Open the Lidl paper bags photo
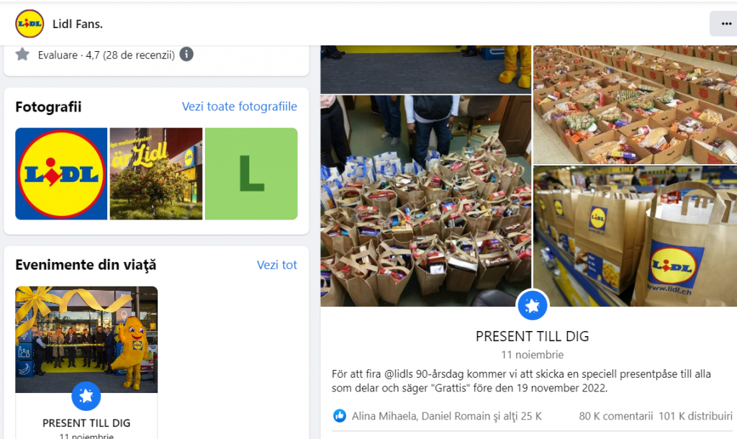 click(x=635, y=237)
